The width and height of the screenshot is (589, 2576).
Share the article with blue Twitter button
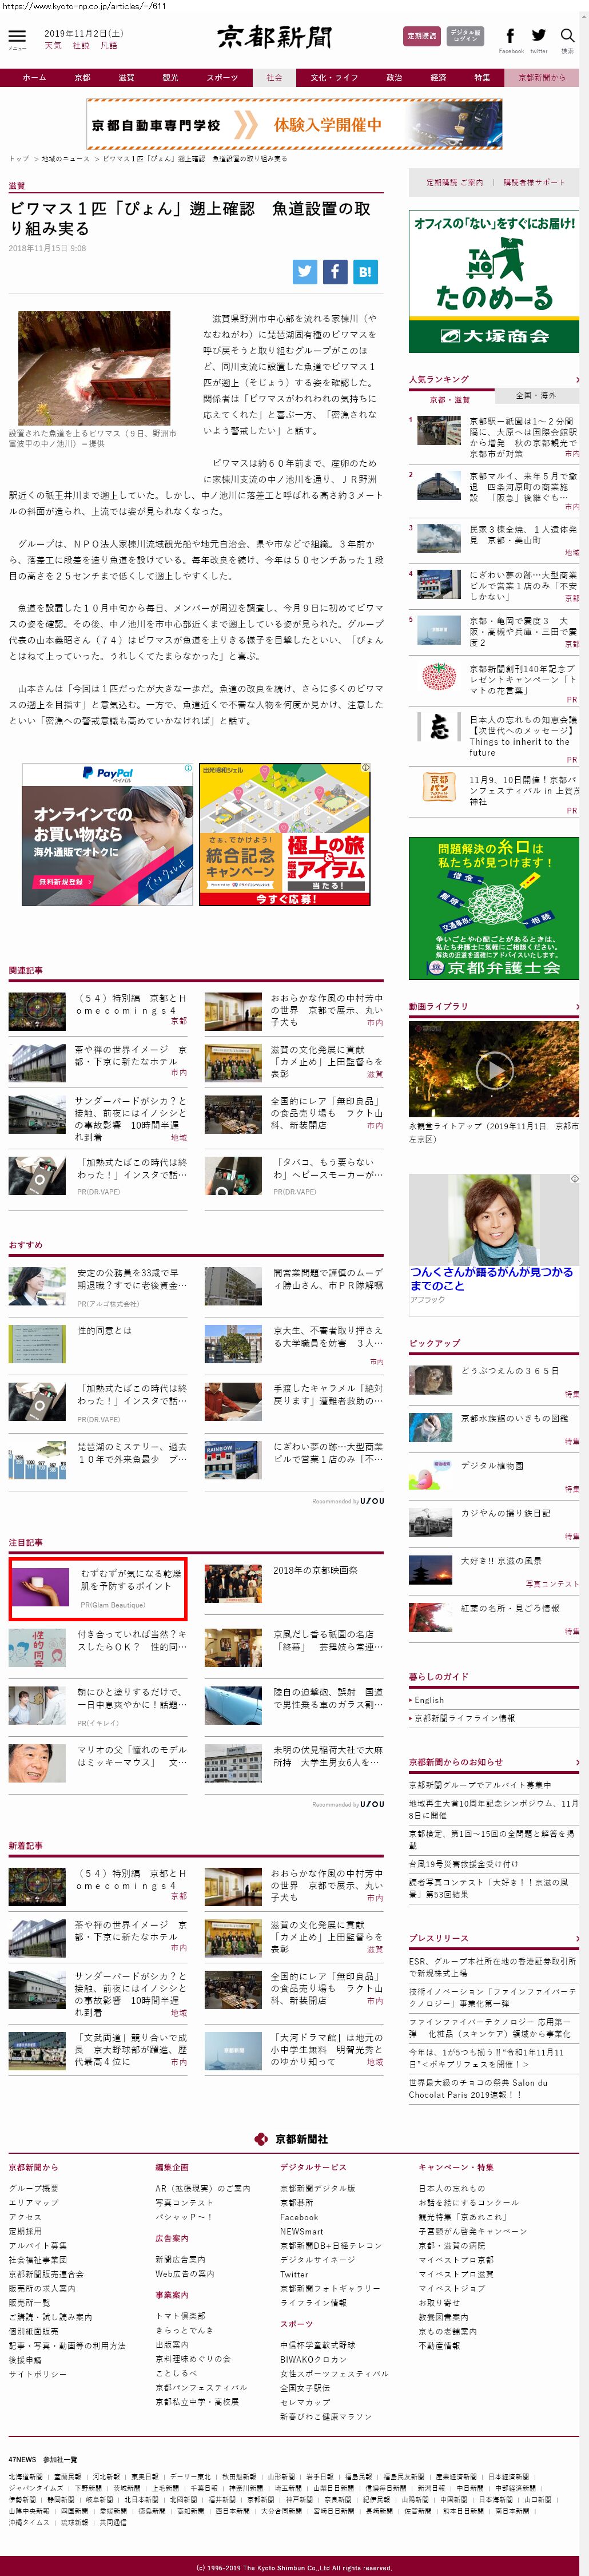click(x=305, y=271)
